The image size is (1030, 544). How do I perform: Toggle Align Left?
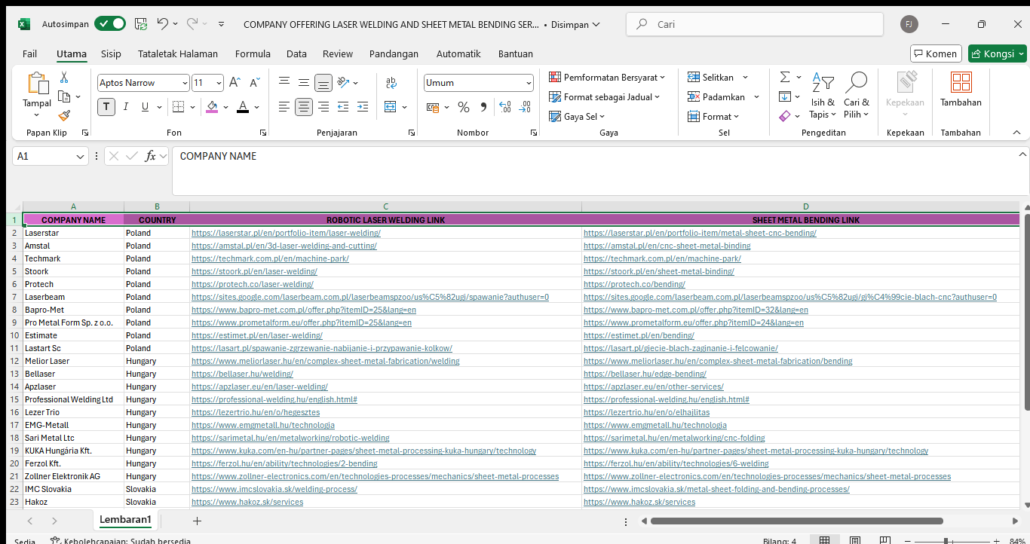pos(284,107)
